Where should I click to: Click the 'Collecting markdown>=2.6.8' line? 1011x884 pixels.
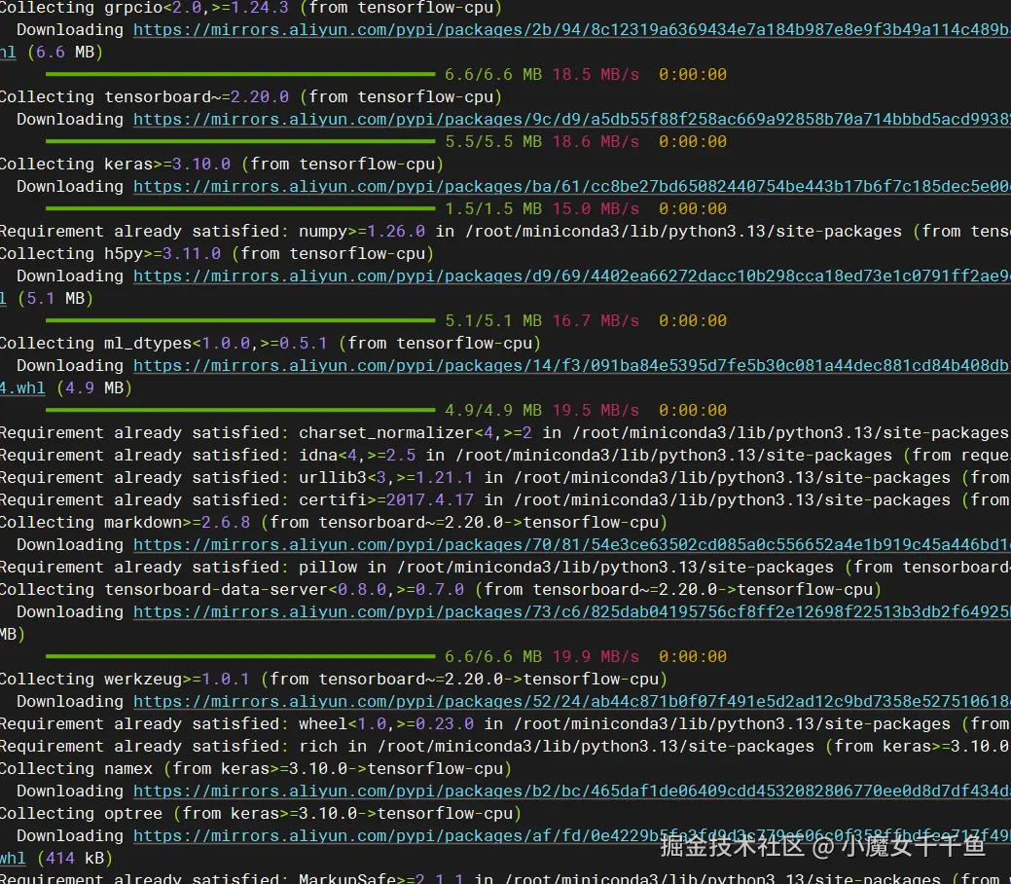334,523
